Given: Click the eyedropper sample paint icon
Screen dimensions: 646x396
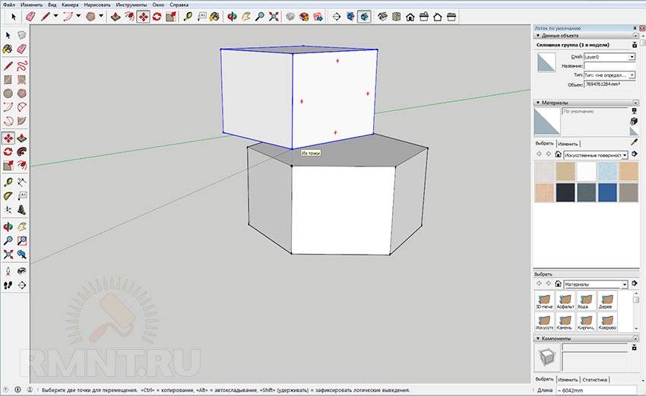Looking at the screenshot, I should 634,142.
